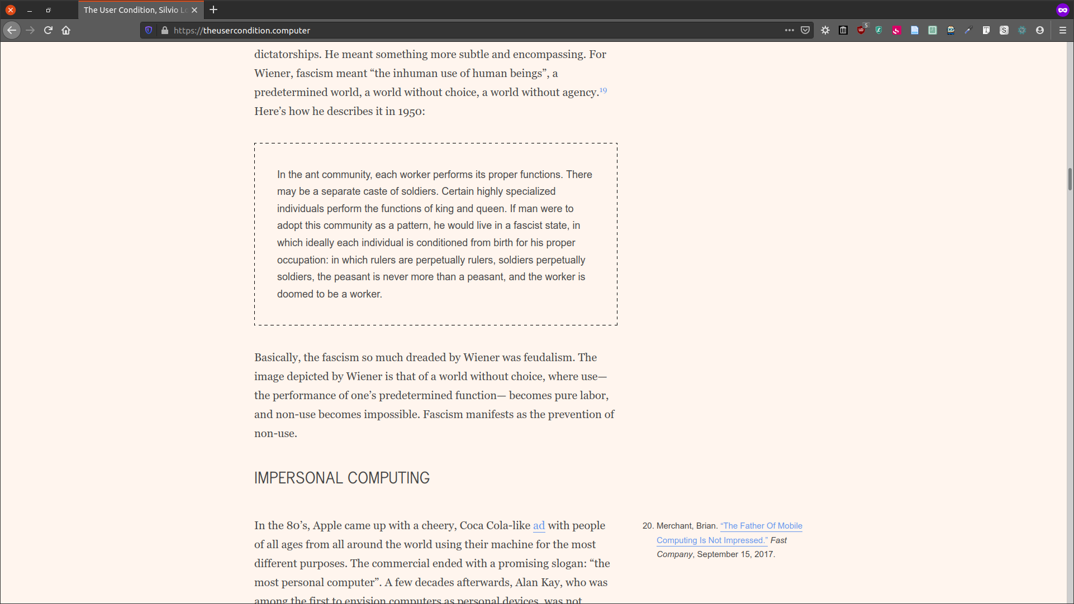
Task: Select The User Condition tab
Action: 134,10
